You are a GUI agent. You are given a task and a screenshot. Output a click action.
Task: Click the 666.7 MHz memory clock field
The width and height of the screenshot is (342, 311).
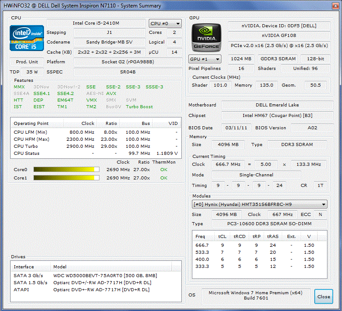coord(228,165)
